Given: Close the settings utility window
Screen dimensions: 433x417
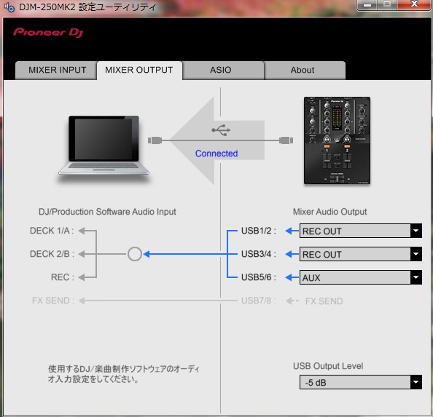Looking at the screenshot, I should (x=414, y=4).
